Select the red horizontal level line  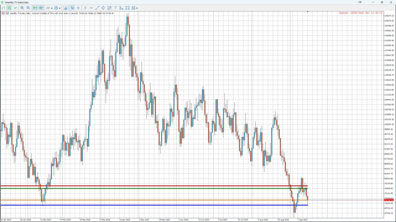pos(154,186)
